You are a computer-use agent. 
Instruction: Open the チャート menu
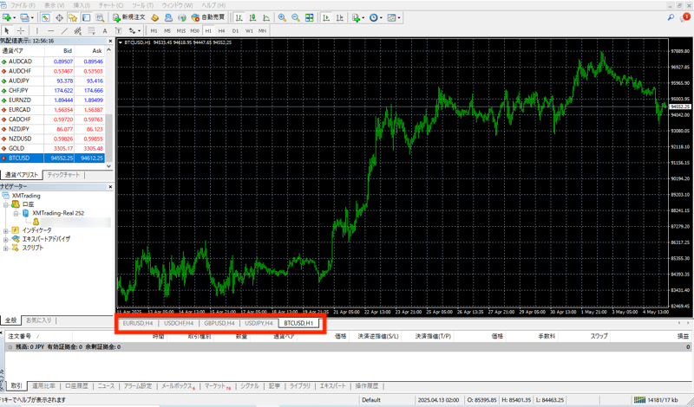[x=111, y=5]
